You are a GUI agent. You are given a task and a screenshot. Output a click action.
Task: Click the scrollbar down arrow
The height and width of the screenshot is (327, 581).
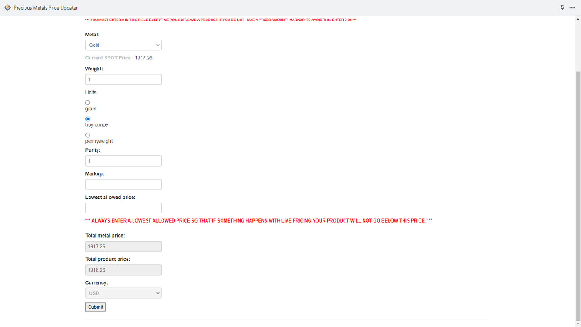pyautogui.click(x=577, y=324)
